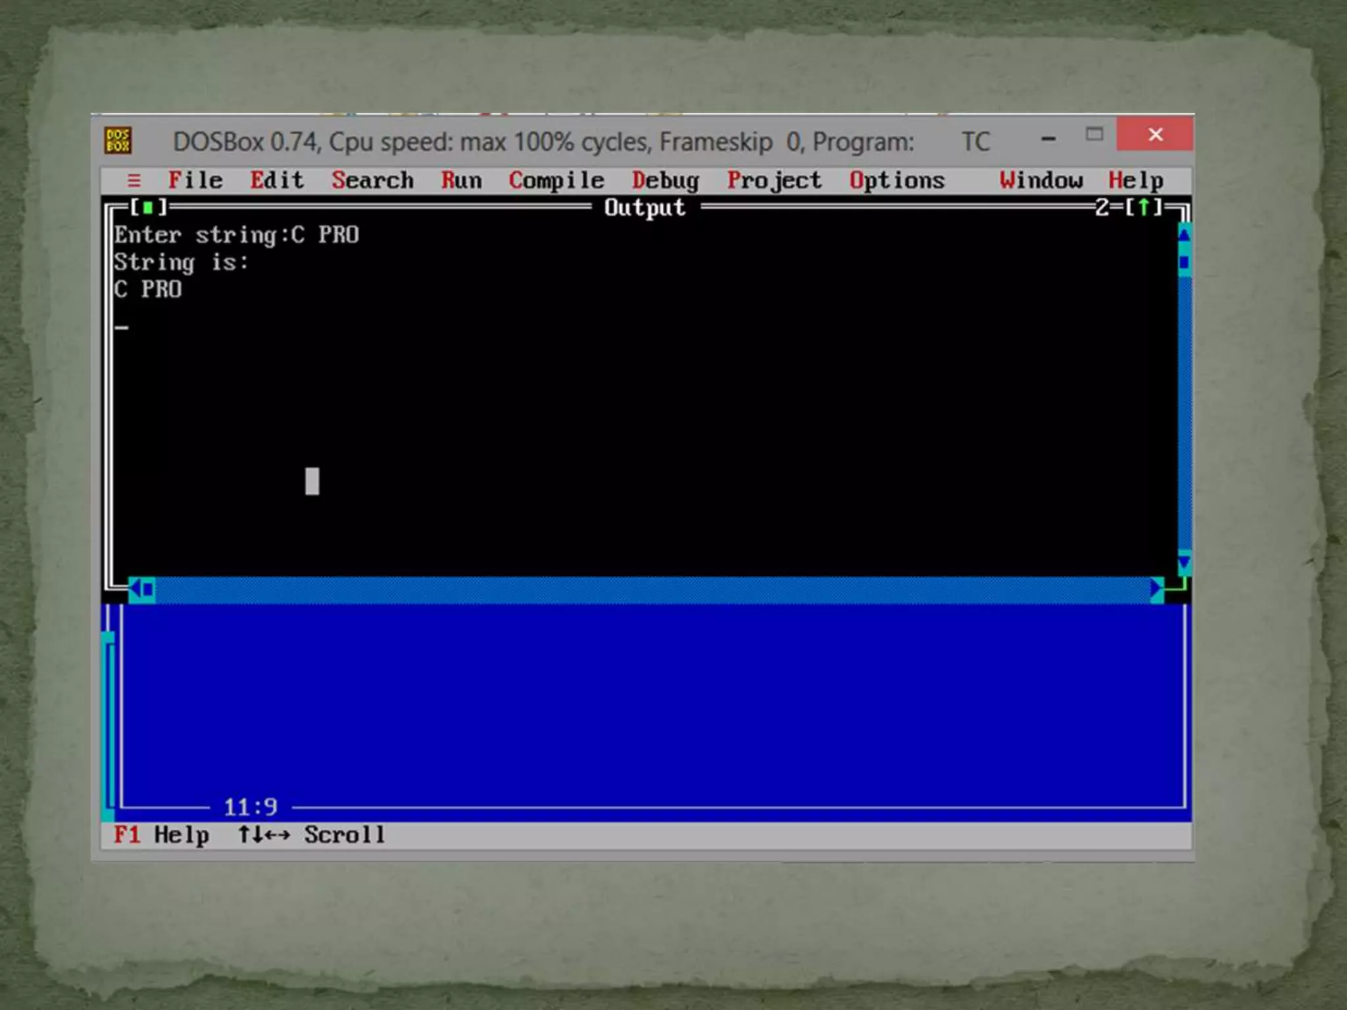Expand the Options menu
1347x1010 pixels.
tap(896, 180)
